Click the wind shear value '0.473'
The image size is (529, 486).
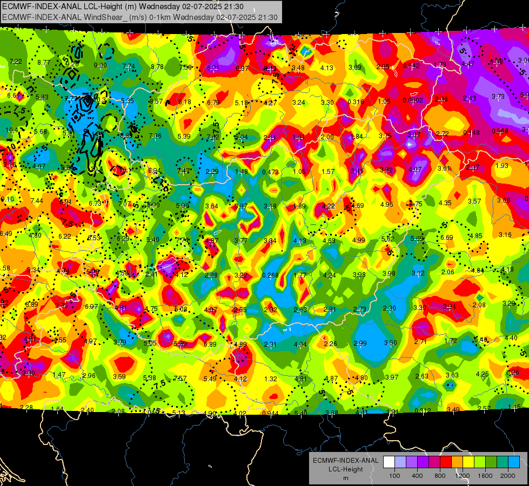coord(270,172)
